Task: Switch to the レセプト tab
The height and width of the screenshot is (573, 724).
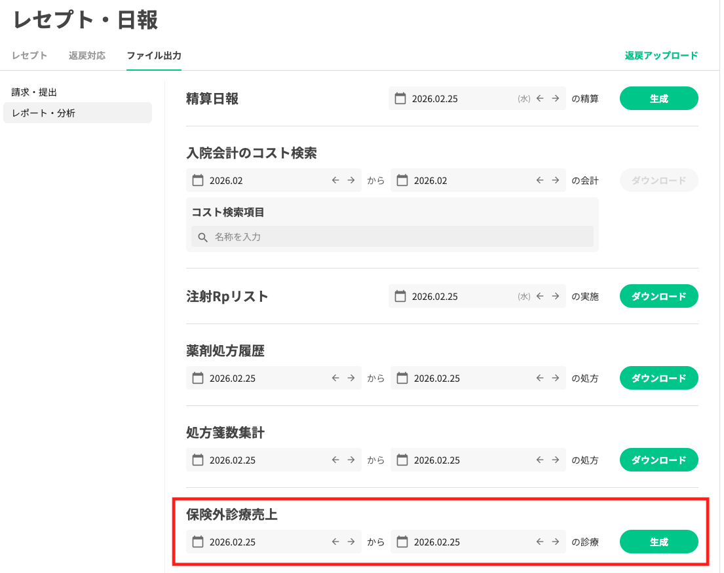Action: click(x=29, y=56)
